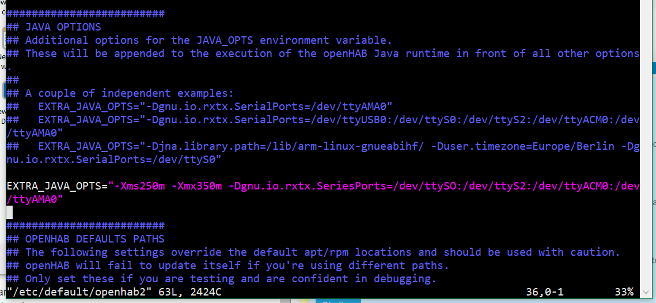Place cursor on the -Xmx350m option
656x303 pixels.
point(196,185)
